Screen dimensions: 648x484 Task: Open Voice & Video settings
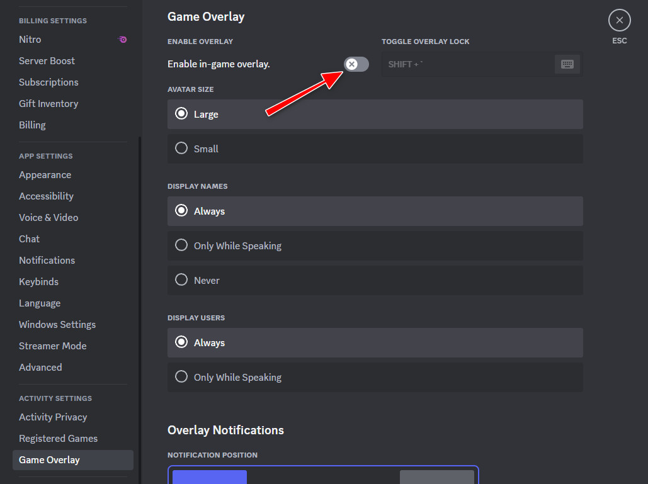(48, 218)
